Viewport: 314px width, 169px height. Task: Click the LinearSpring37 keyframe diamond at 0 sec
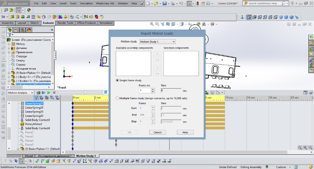point(73,103)
